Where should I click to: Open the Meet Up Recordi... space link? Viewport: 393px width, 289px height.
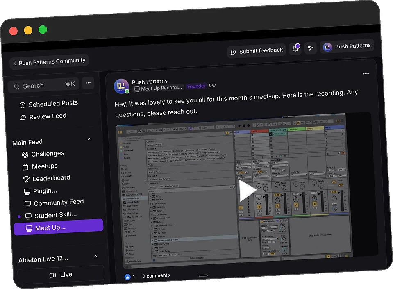coord(158,88)
